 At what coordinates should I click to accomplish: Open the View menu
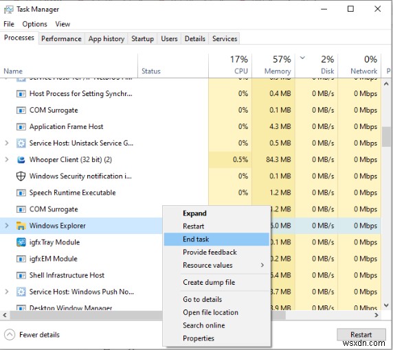click(x=63, y=24)
